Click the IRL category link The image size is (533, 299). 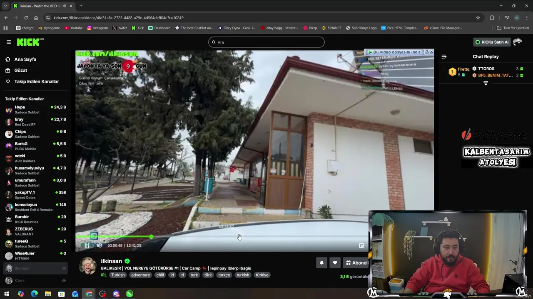coord(104,275)
